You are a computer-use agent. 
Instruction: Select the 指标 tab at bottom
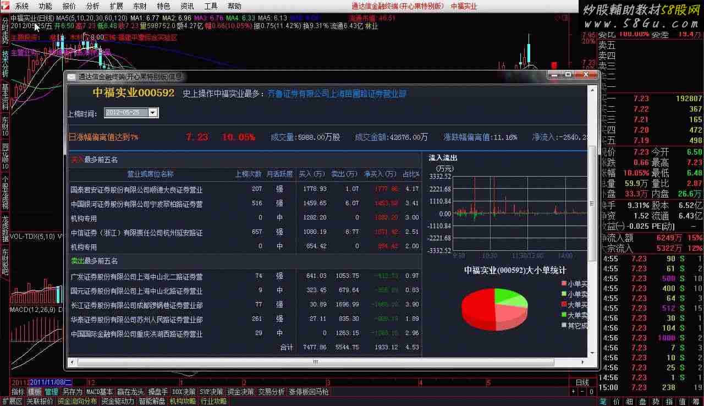18,392
